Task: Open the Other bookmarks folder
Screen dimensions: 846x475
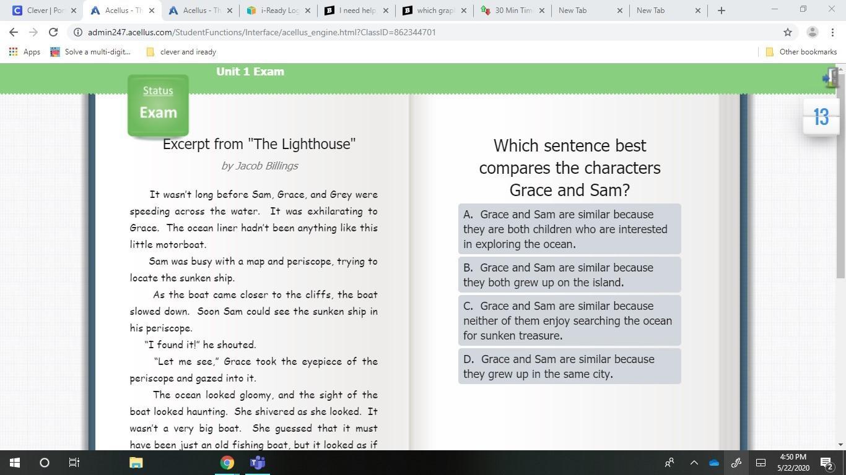Action: click(801, 52)
